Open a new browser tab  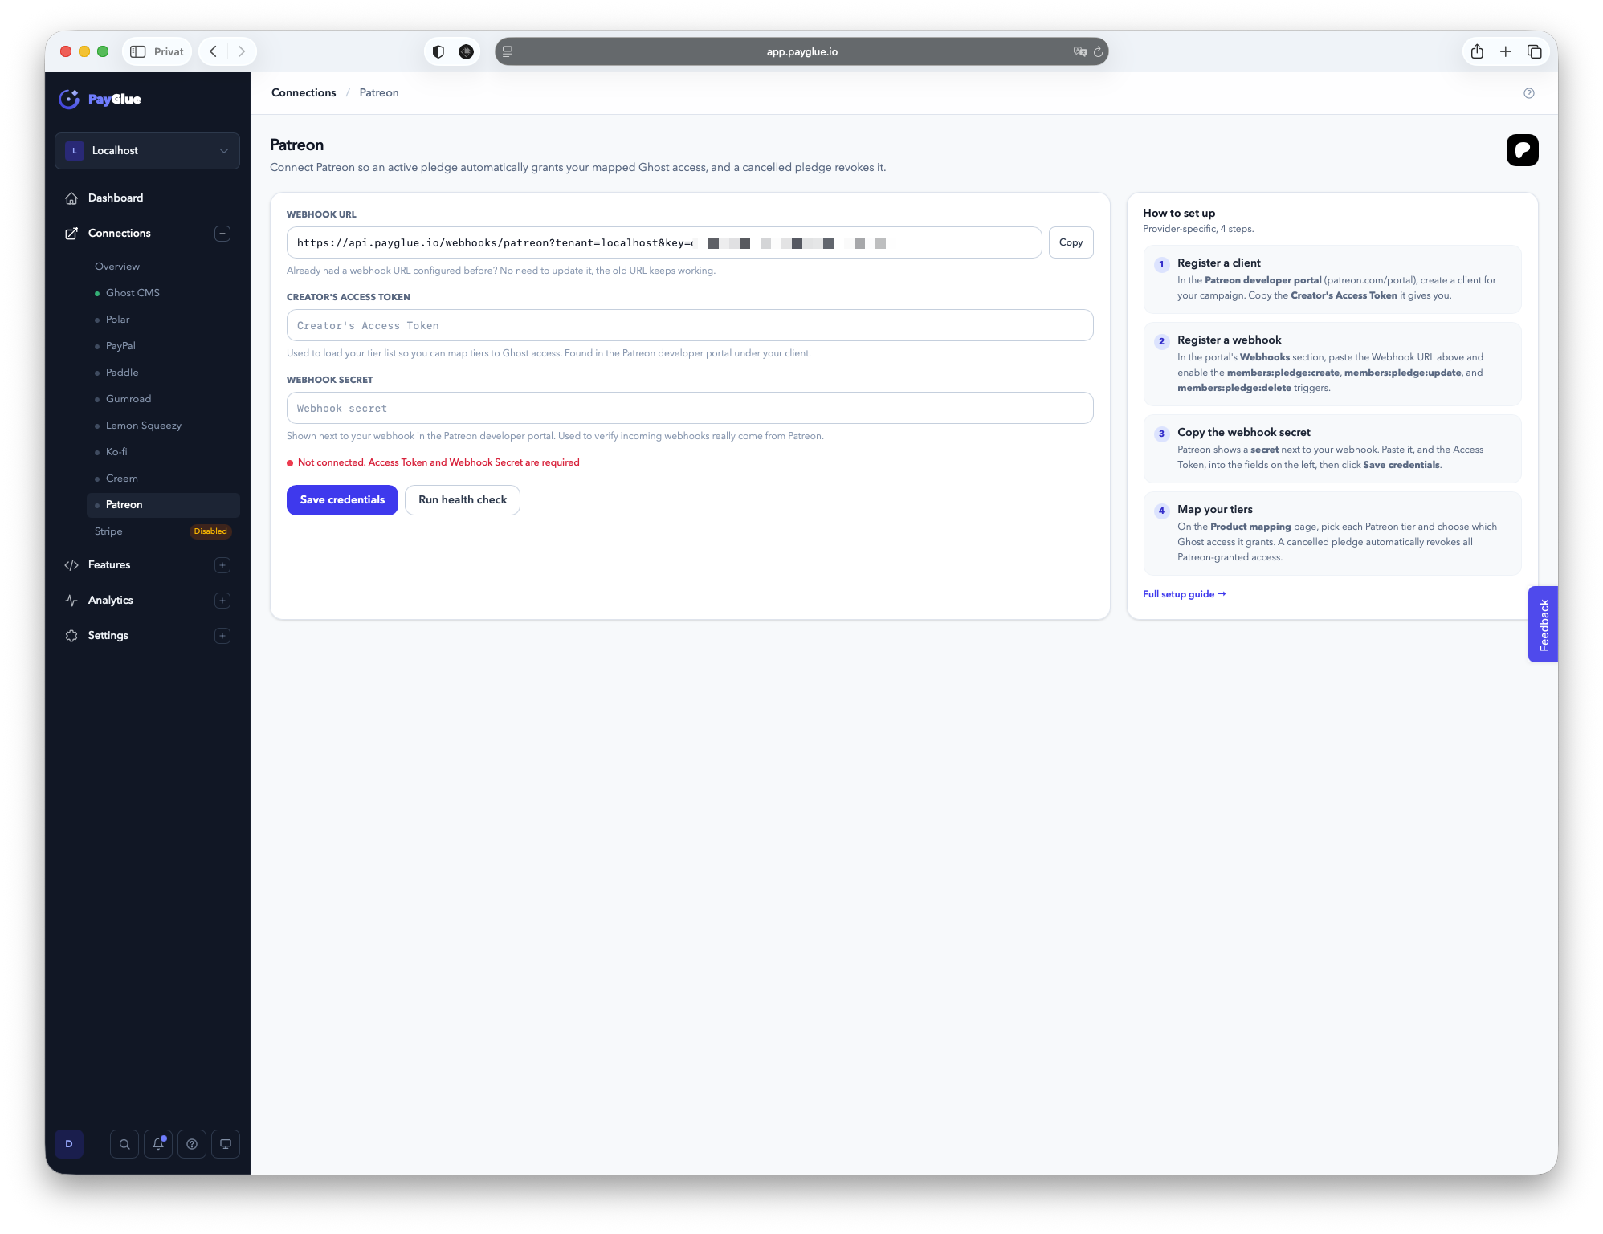point(1506,51)
